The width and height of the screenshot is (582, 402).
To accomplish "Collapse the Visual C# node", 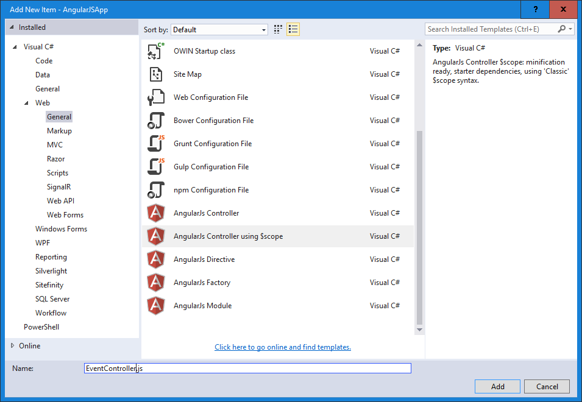I will coord(15,47).
